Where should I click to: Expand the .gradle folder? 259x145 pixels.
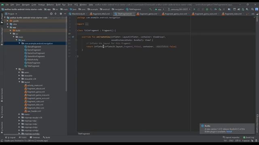8,21
